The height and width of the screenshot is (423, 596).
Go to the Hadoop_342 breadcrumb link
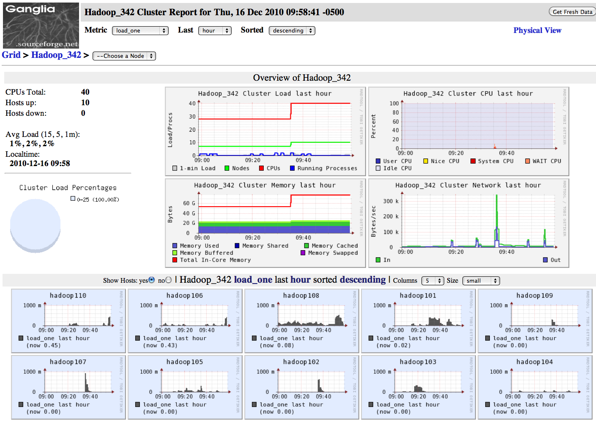pyautogui.click(x=56, y=55)
